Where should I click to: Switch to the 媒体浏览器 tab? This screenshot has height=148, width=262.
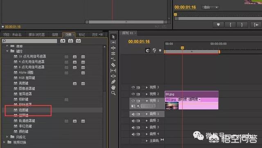[x=36, y=34]
